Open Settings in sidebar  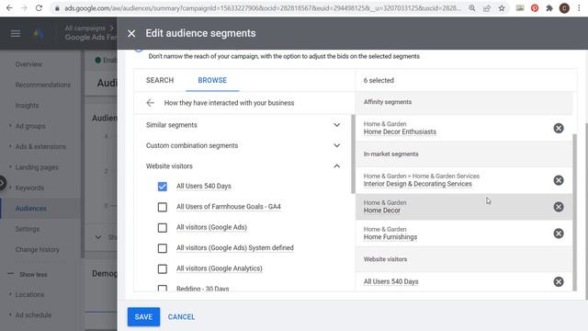27,229
